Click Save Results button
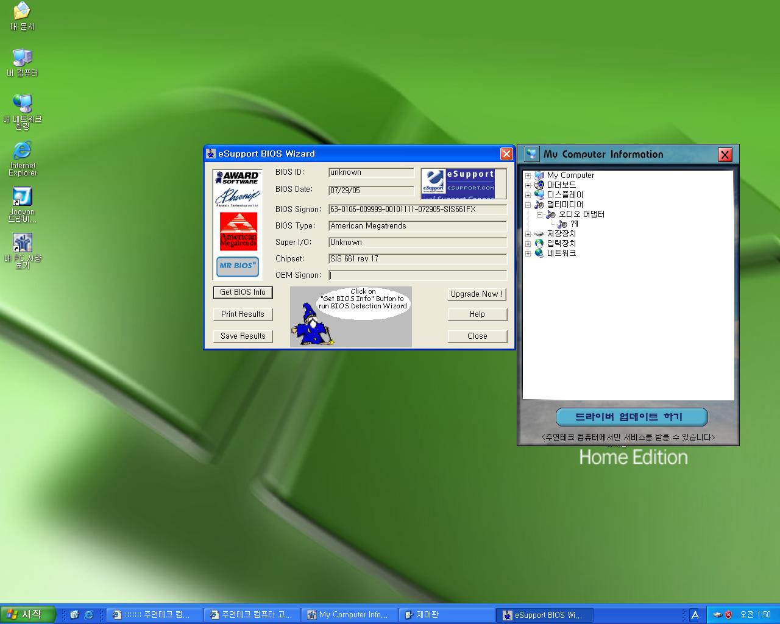 [x=243, y=336]
